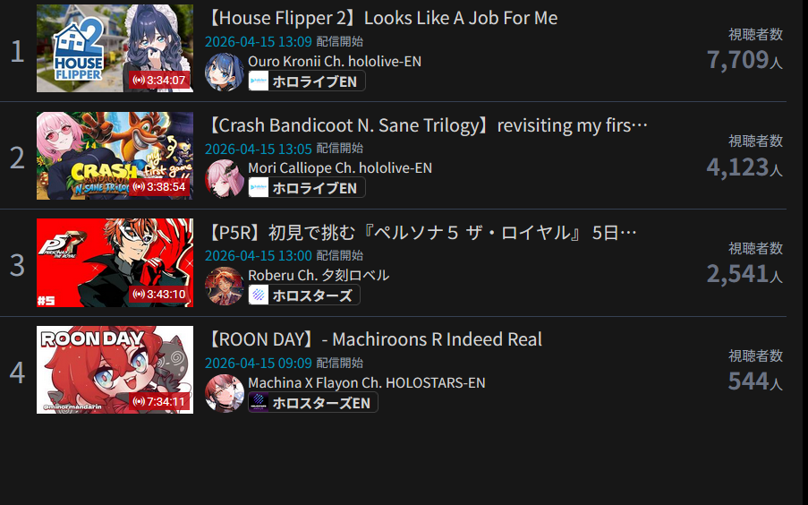Visit Ouro Kronii Ch. hololive-EN channel name
Image resolution: width=808 pixels, height=505 pixels.
pos(335,61)
